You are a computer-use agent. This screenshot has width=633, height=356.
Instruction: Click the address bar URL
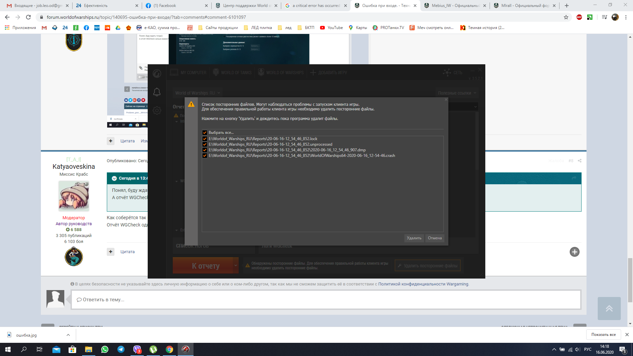(146, 17)
